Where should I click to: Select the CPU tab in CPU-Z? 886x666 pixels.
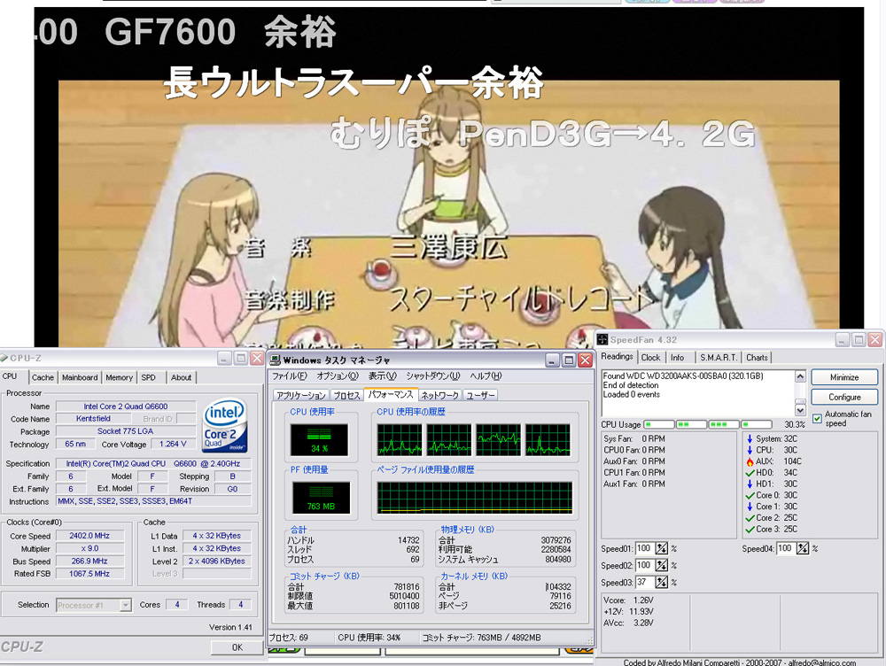(x=10, y=376)
